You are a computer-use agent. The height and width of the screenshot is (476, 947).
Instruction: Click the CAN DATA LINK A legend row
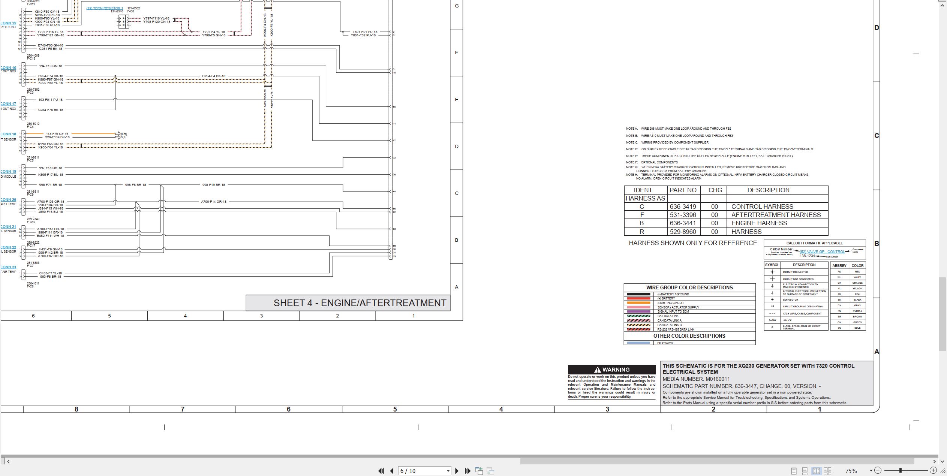(x=689, y=320)
